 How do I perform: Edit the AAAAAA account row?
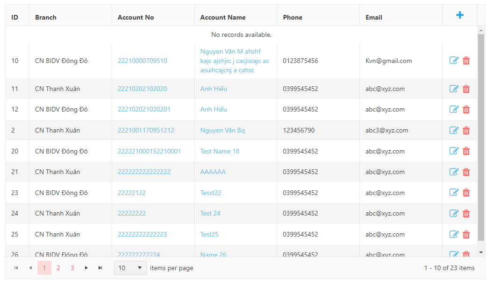pyautogui.click(x=454, y=172)
